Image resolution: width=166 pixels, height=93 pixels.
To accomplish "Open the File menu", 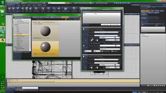I will [x=8, y=3].
